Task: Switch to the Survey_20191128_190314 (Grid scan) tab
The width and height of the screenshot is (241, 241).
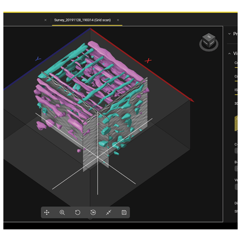Action: click(x=82, y=20)
